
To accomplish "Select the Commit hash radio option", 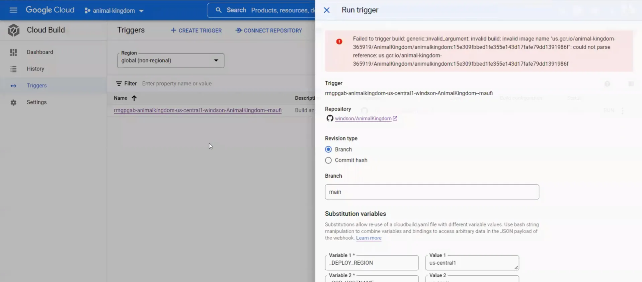I will point(328,160).
